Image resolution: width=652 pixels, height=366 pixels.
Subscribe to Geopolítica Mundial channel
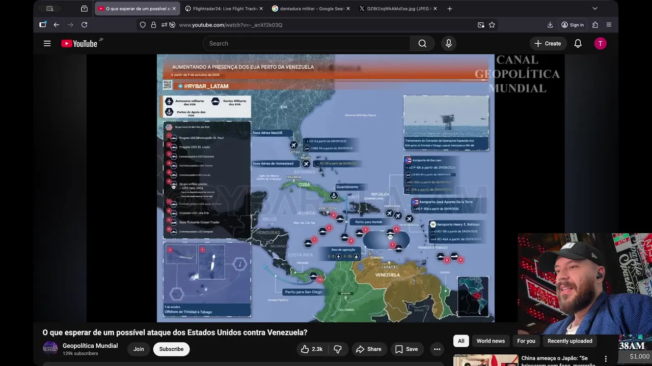(x=171, y=349)
